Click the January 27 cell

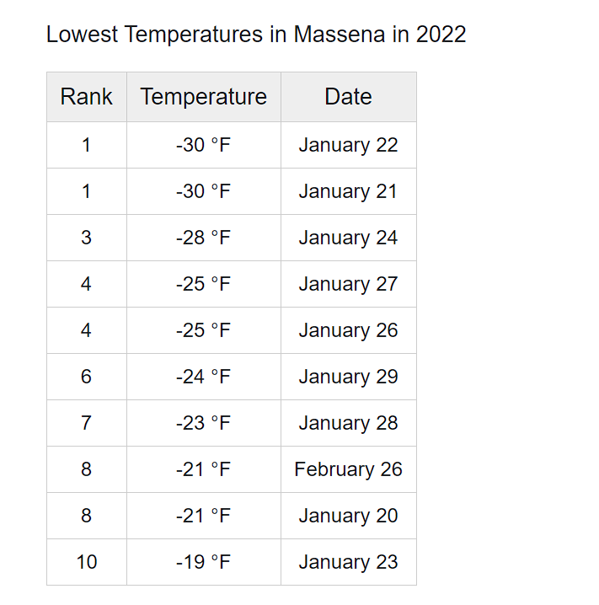click(x=349, y=284)
